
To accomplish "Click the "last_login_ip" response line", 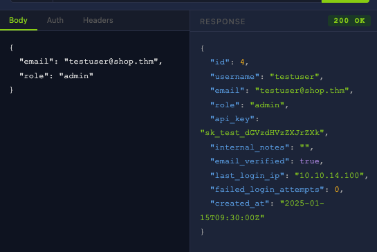I will tap(289, 176).
